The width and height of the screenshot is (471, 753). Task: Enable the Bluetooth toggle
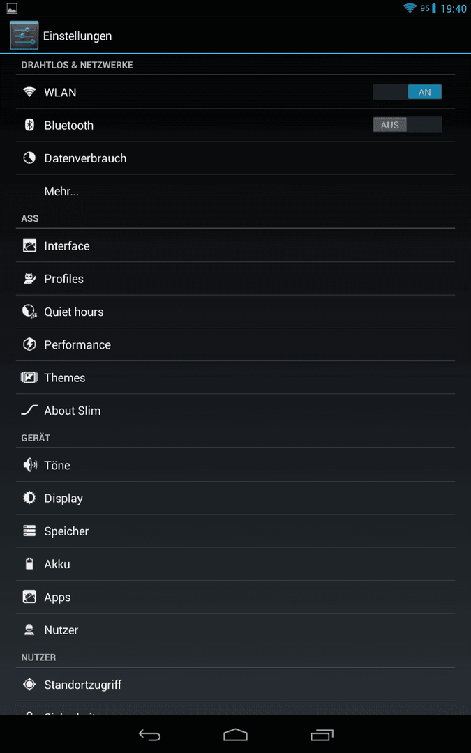point(407,125)
